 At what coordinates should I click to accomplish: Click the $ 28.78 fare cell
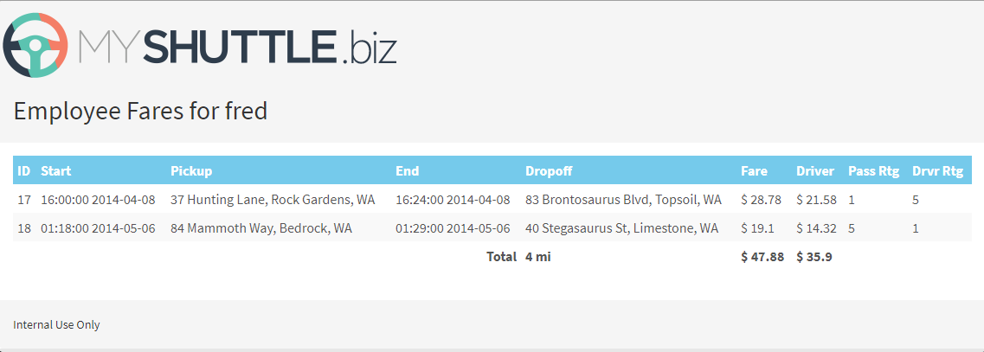(x=761, y=200)
